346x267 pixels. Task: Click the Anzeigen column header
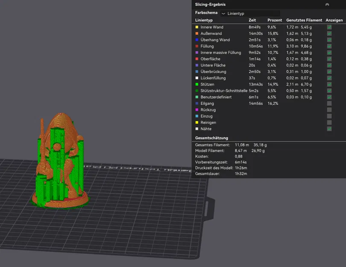tap(334, 21)
